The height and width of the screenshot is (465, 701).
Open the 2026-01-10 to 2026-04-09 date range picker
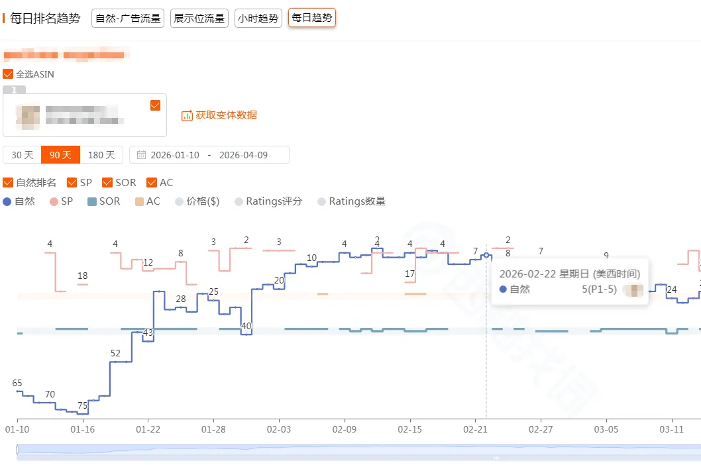coord(209,155)
